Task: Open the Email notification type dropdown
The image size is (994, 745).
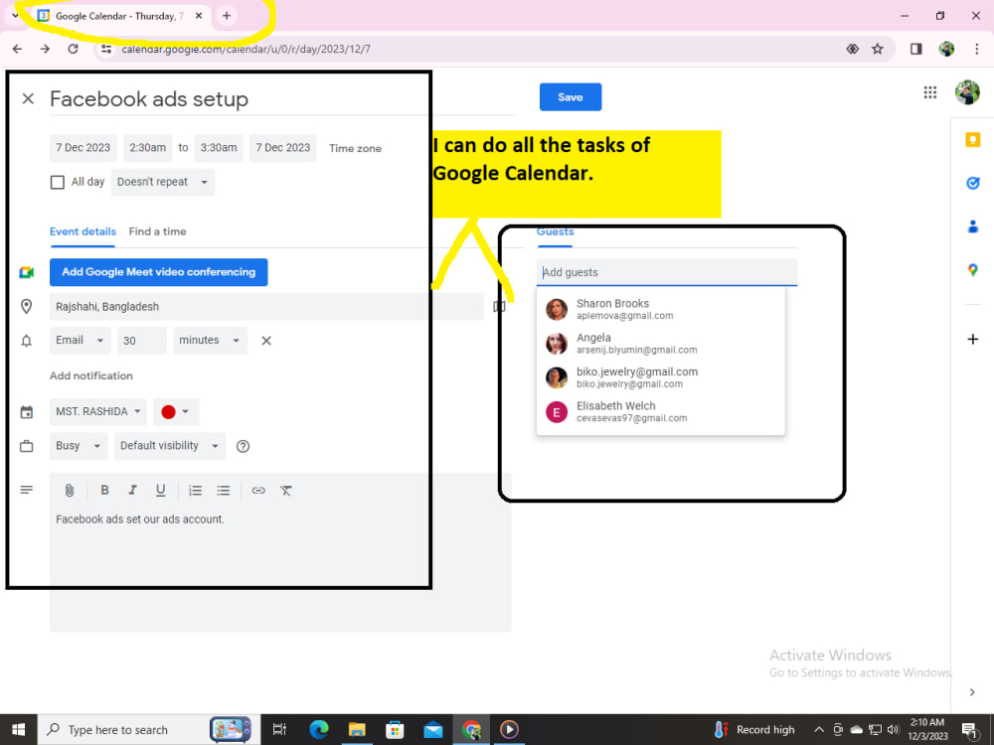Action: click(x=80, y=341)
